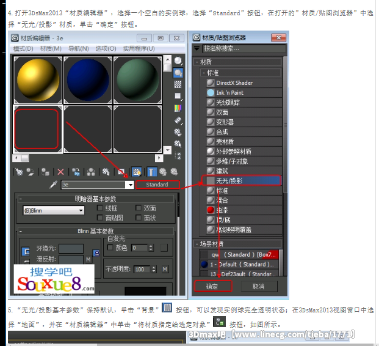
Task: Click the red X Reset Map icon
Action: pos(60,172)
